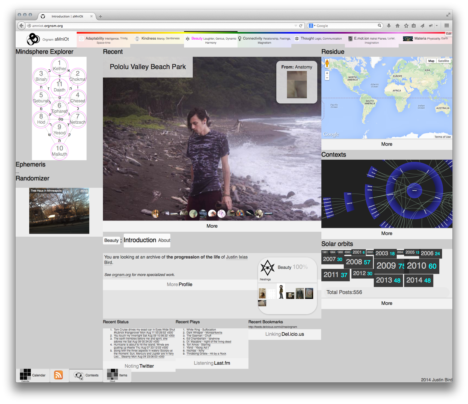Click the Justin Ixias Bird link
Image resolution: width=468 pixels, height=404 pixels.
[237, 257]
